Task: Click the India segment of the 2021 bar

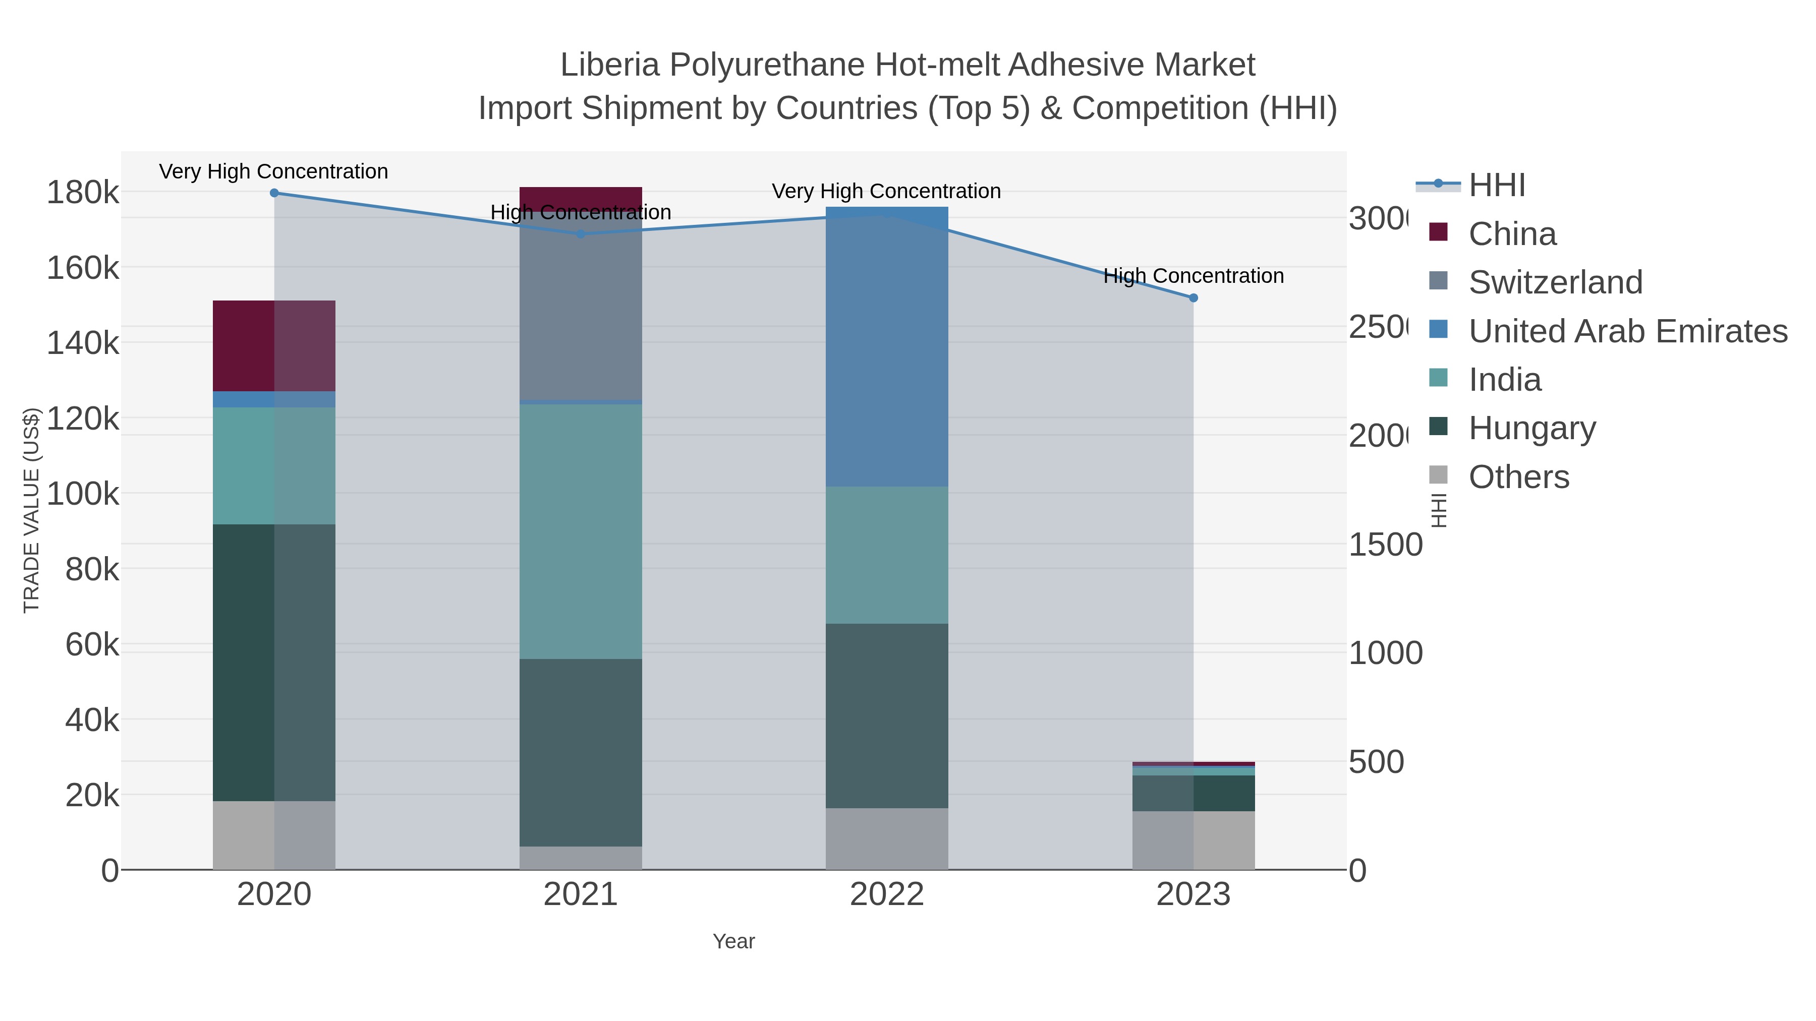Action: tap(581, 531)
